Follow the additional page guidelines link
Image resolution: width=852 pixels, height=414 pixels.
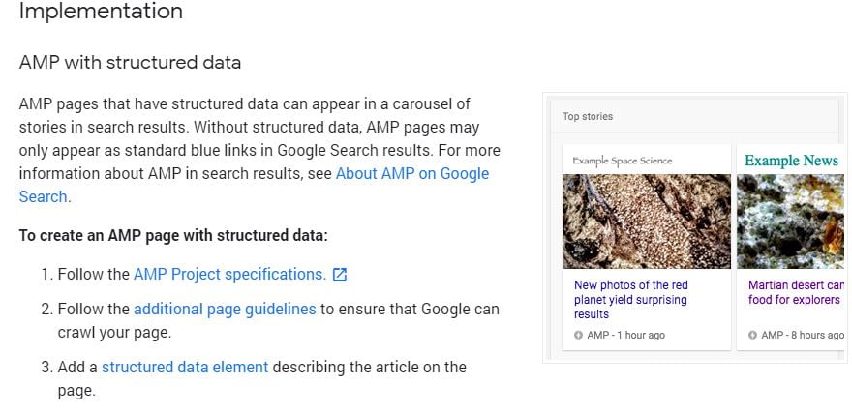(225, 310)
